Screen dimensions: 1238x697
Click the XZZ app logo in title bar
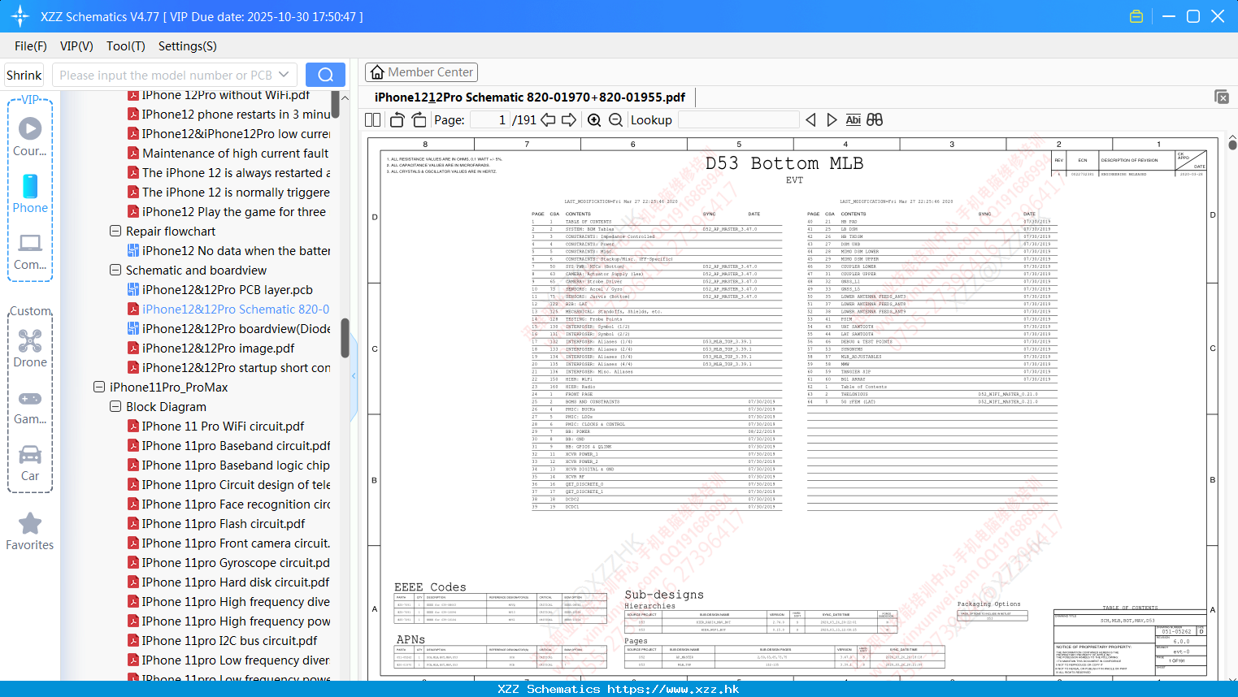click(x=20, y=16)
